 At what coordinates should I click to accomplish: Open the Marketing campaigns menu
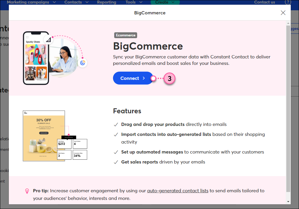(28, 2)
